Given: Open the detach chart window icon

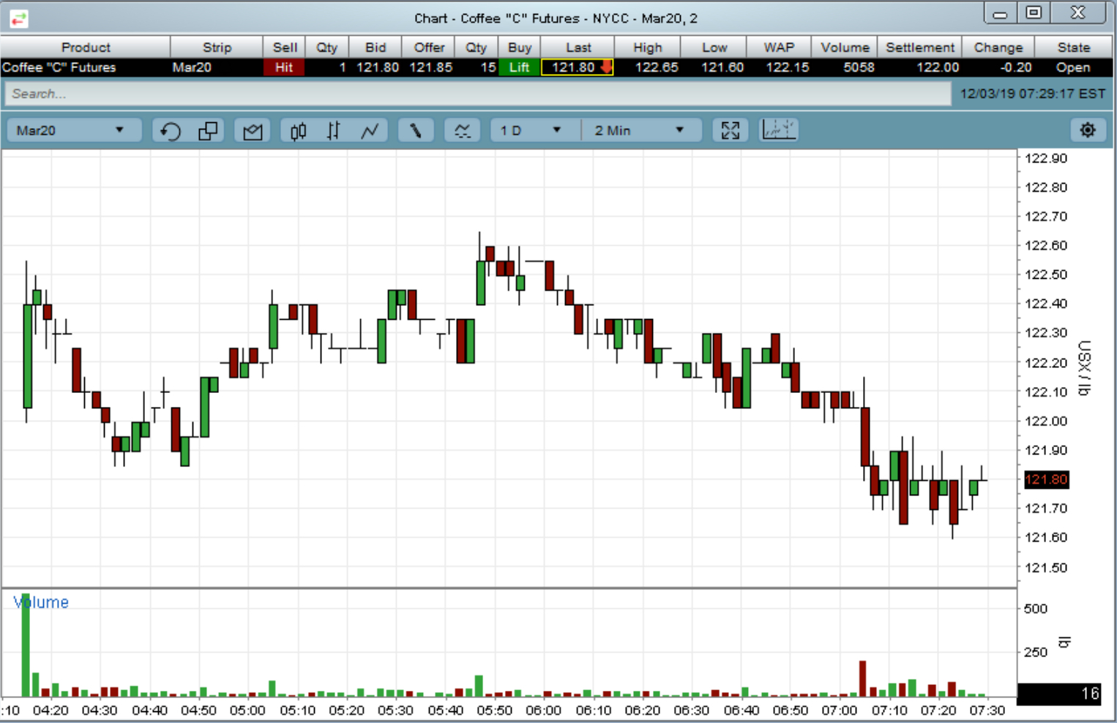Looking at the screenshot, I should pos(209,131).
